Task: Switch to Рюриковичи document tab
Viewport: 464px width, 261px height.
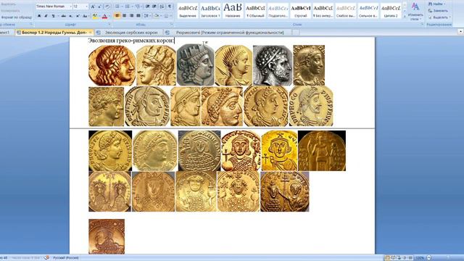Action: click(x=230, y=33)
